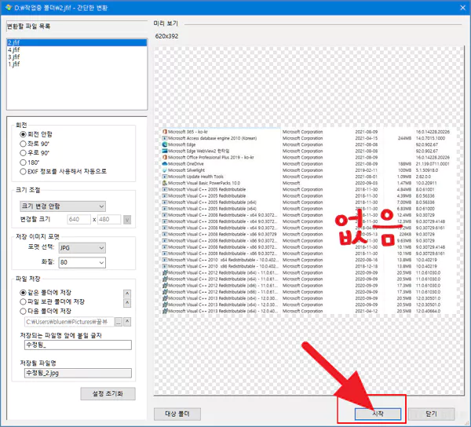Click the 대상 폴더 button
This screenshot has width=471, height=427.
coord(177,414)
